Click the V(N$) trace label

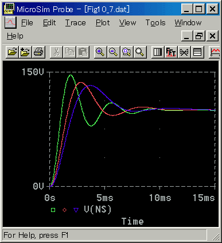coord(98,210)
